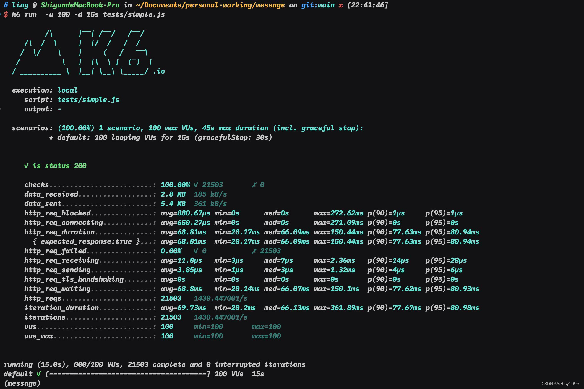Click the green '√ is status 200' check
The height and width of the screenshot is (389, 584).
55,166
